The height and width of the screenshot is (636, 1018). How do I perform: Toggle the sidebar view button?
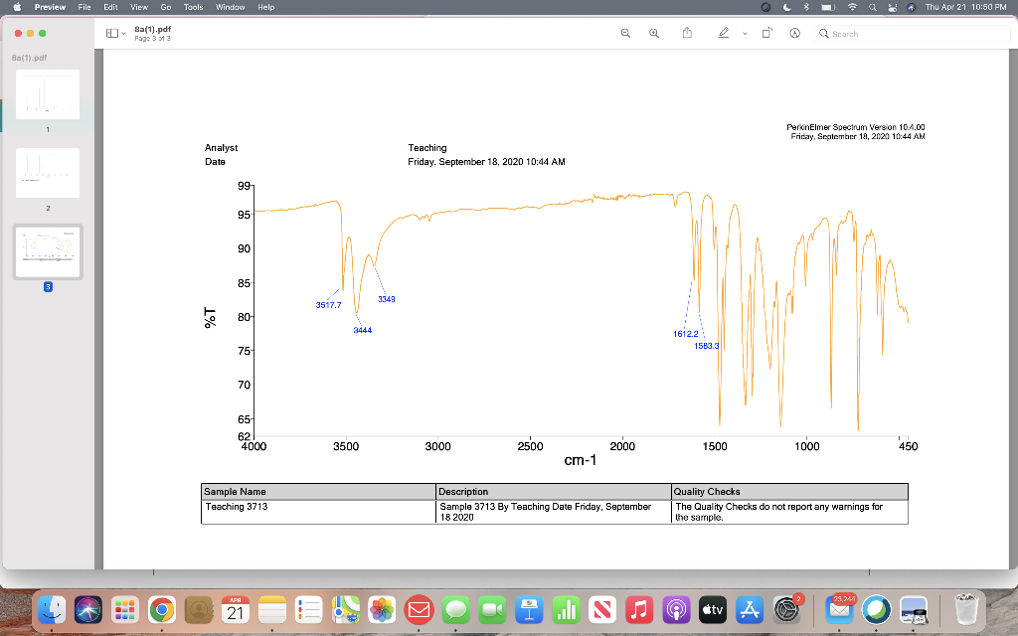tap(111, 33)
